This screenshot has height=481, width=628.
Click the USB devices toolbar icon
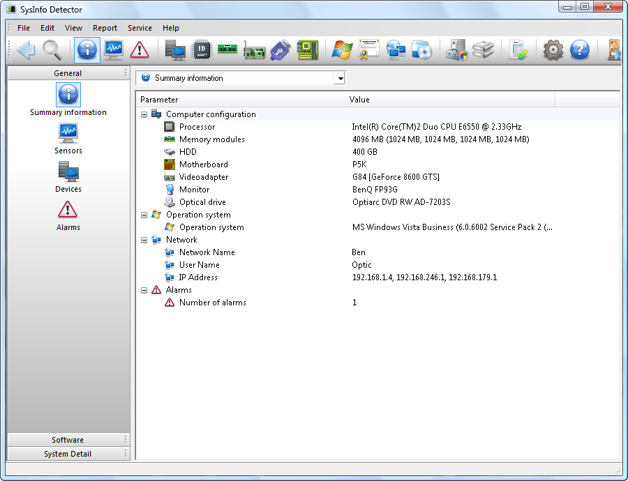(280, 50)
